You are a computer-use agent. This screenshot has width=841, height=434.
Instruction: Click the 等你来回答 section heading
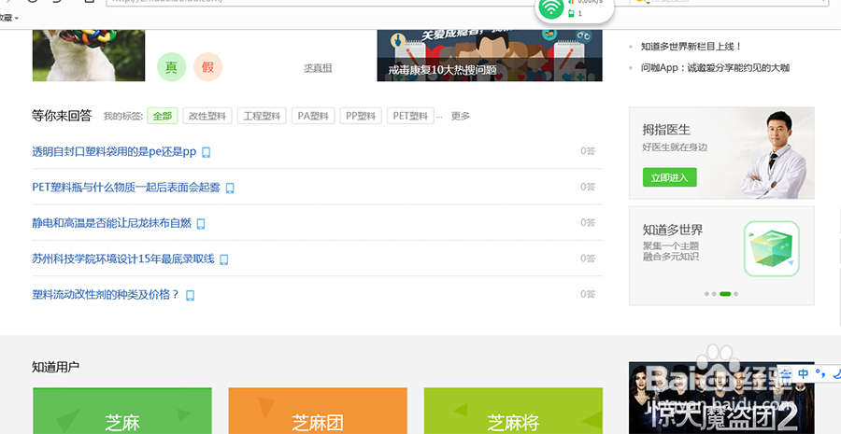(x=62, y=116)
